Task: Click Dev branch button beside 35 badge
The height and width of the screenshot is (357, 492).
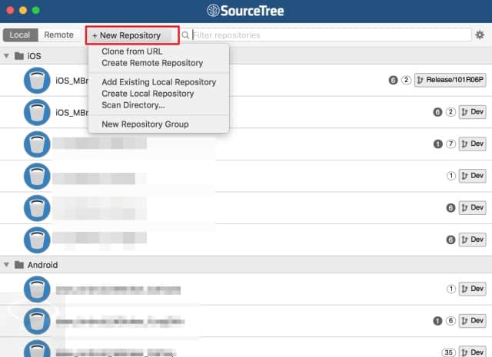Action: coord(473,352)
